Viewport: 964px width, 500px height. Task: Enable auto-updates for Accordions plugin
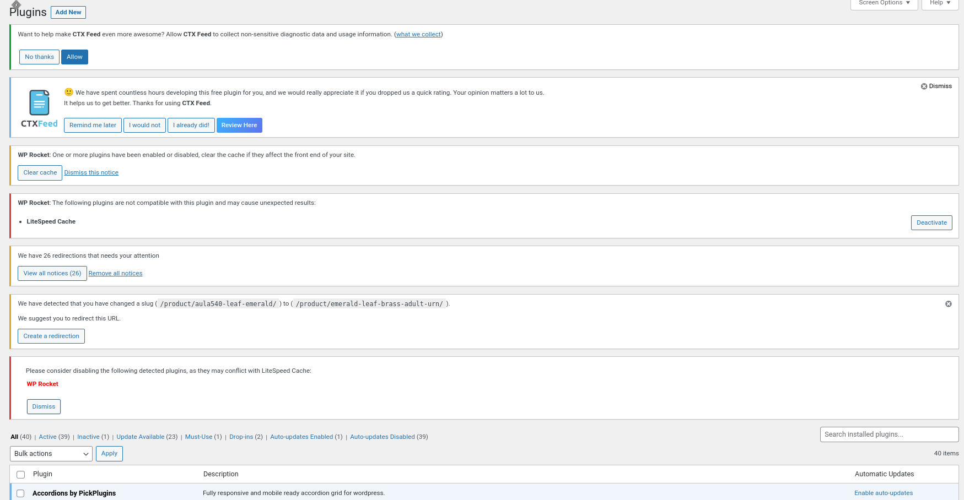click(883, 493)
